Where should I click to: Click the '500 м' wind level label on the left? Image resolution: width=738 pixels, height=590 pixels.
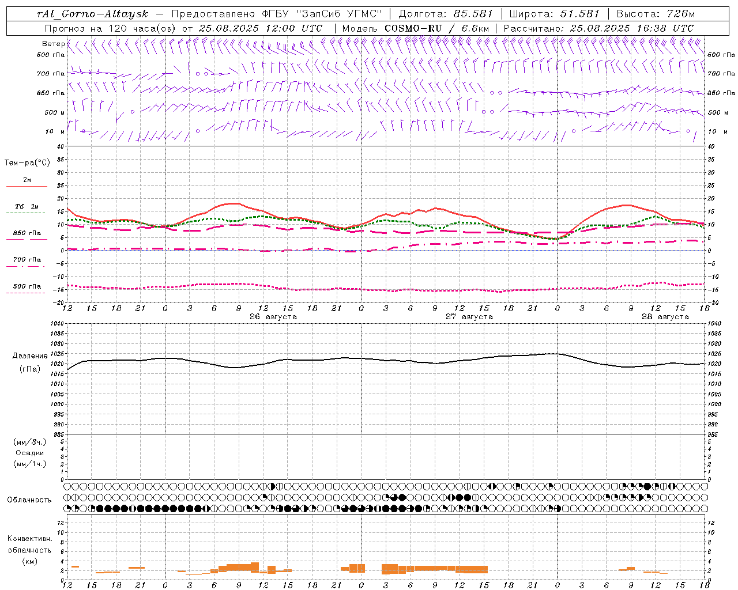click(55, 112)
